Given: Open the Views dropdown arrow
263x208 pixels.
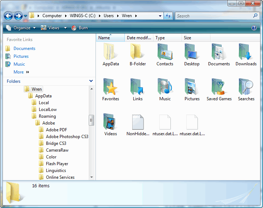Looking at the screenshot, I should pos(66,28).
